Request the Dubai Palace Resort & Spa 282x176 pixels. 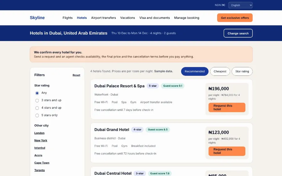[x=227, y=107]
